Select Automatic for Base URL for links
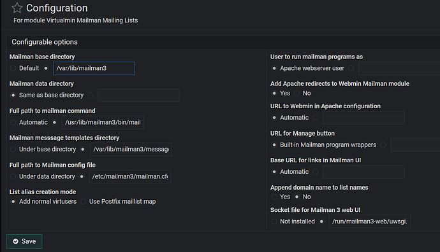The height and width of the screenshot is (252, 440). [x=274, y=172]
